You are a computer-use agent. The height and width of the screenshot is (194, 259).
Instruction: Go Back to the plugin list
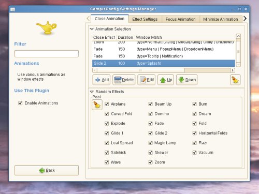click(47, 170)
